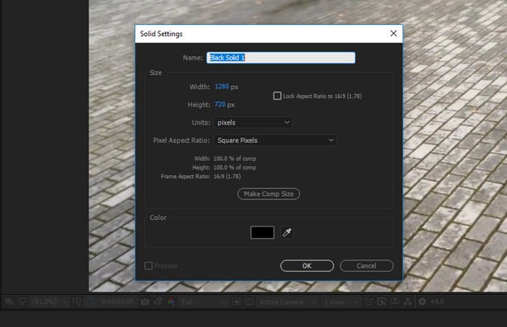
Task: Click the exposure value +0.0
Action: (437, 302)
